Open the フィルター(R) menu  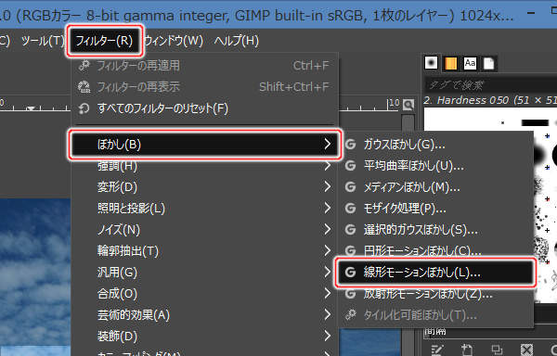tap(104, 41)
